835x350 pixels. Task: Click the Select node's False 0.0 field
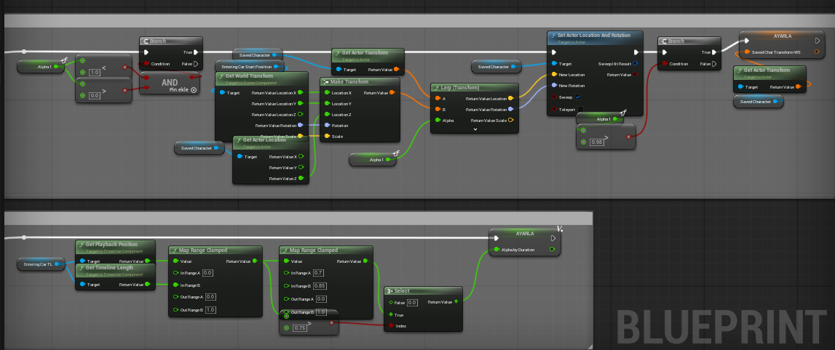pos(412,302)
